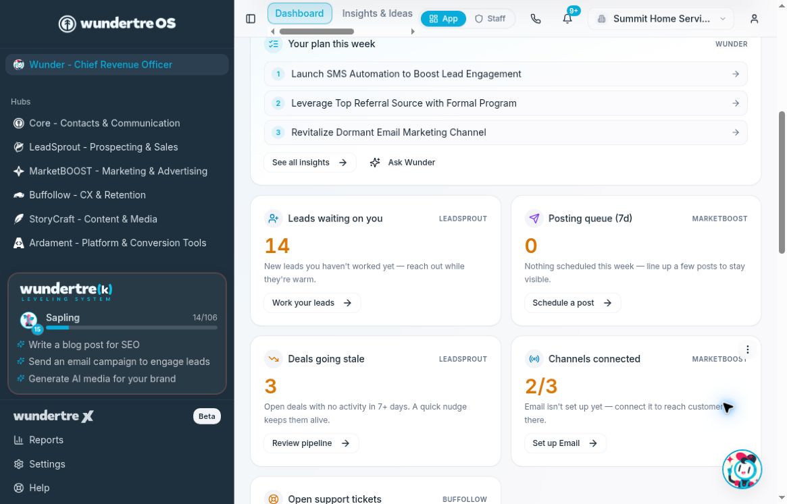The height and width of the screenshot is (504, 787).
Task: Click the Sapling level progress bar
Action: (132, 328)
